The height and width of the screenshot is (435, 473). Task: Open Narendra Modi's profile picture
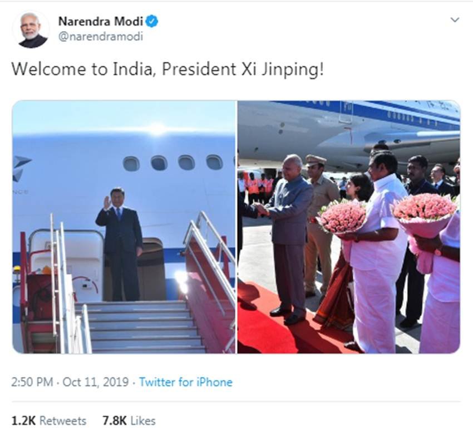click(x=31, y=30)
